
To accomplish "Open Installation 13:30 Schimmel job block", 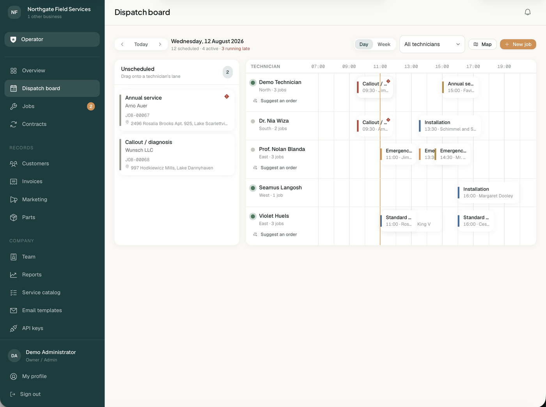I will click(449, 126).
